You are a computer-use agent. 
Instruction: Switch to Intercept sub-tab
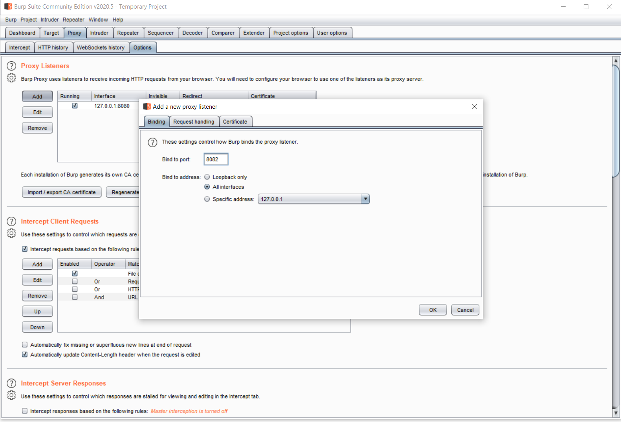click(x=20, y=47)
